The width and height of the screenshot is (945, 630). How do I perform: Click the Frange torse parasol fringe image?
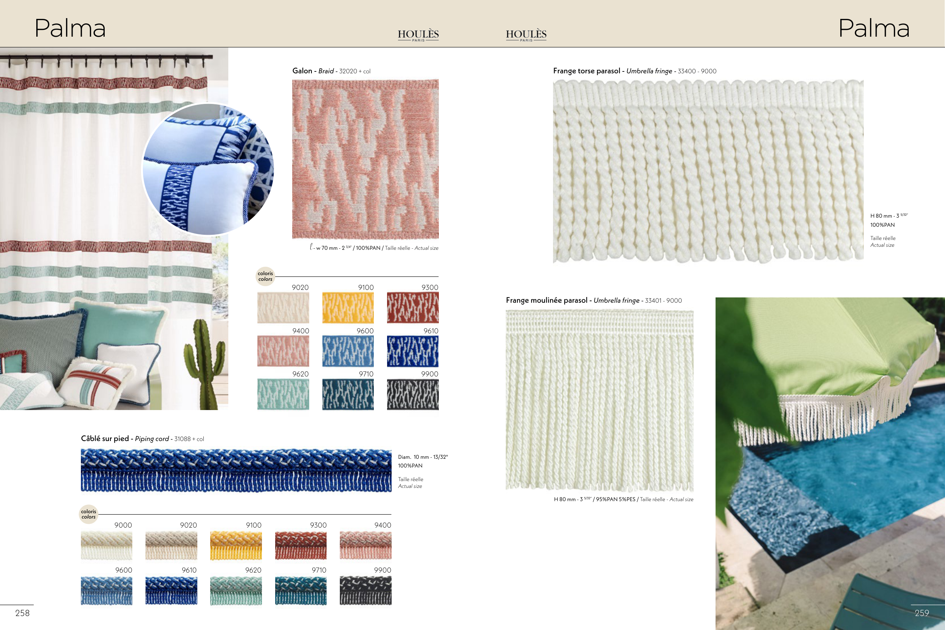click(708, 171)
